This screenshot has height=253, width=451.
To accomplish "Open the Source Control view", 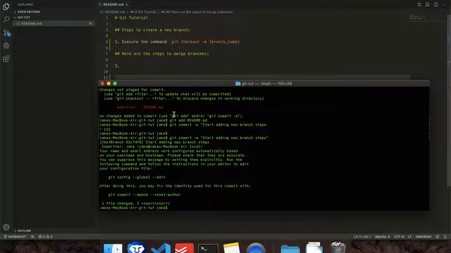I will pyautogui.click(x=6, y=33).
